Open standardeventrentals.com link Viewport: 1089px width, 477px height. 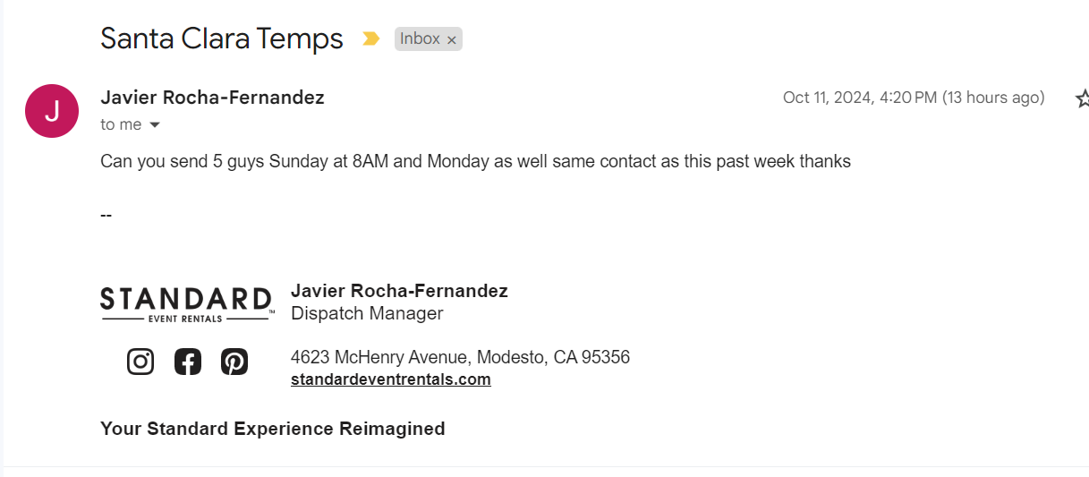click(x=390, y=379)
